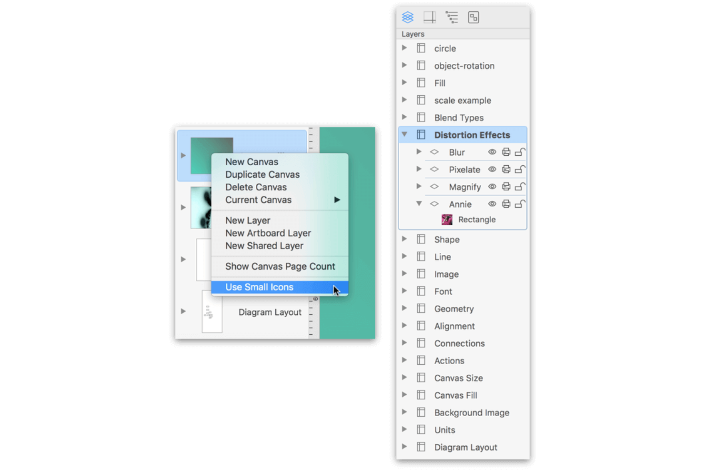Switch to the Outline sidebar tab icon

coord(452,18)
